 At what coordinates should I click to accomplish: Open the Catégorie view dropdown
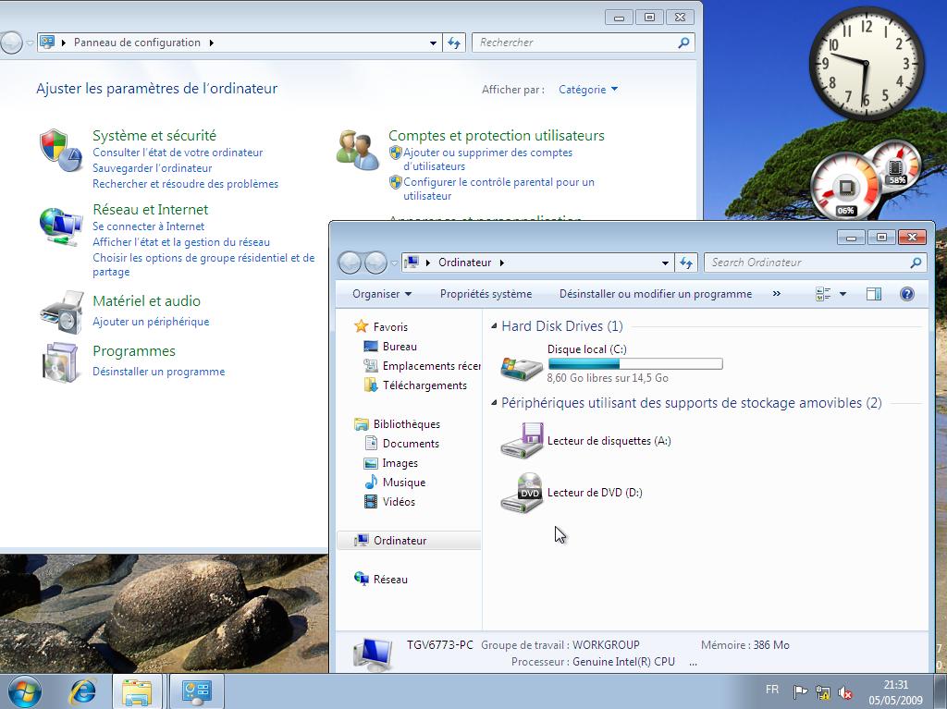pyautogui.click(x=587, y=90)
